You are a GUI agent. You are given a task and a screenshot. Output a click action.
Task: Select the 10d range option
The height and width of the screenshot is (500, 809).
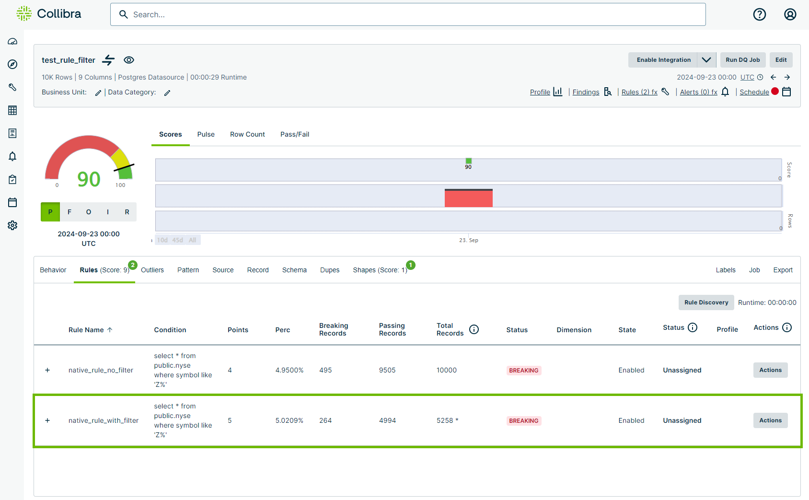[x=162, y=240]
